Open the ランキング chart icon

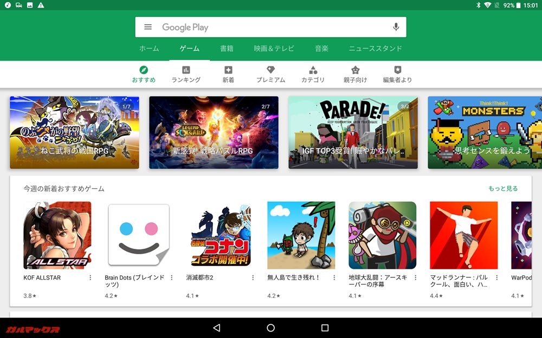(x=185, y=70)
